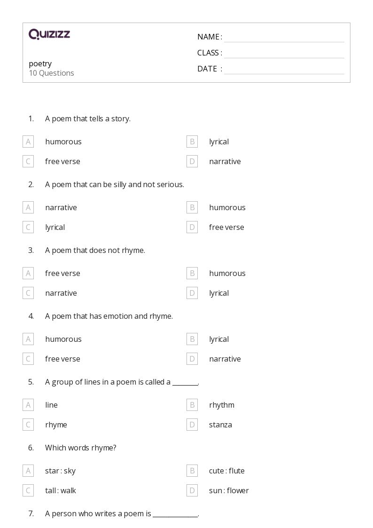Check box B for lyrical in question 4

[192, 339]
